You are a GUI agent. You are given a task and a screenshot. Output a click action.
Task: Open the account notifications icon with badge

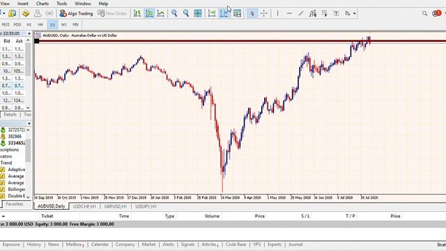tap(436, 13)
